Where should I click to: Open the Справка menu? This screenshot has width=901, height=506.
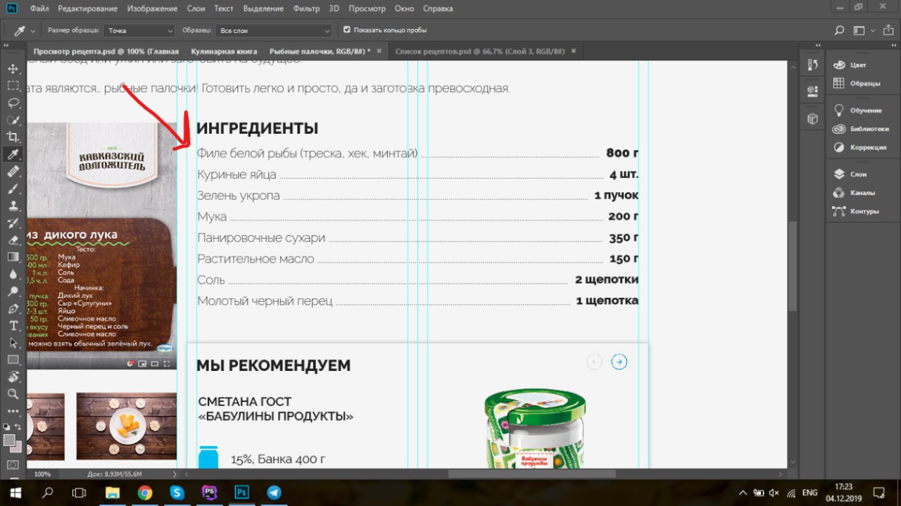[438, 8]
